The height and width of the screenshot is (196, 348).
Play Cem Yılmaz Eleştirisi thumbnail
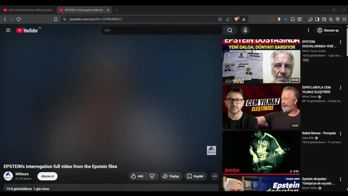click(x=261, y=107)
